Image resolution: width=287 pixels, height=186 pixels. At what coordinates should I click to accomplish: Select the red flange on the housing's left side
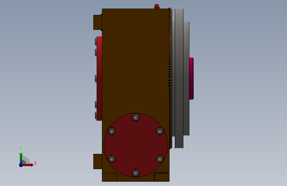[99, 78]
